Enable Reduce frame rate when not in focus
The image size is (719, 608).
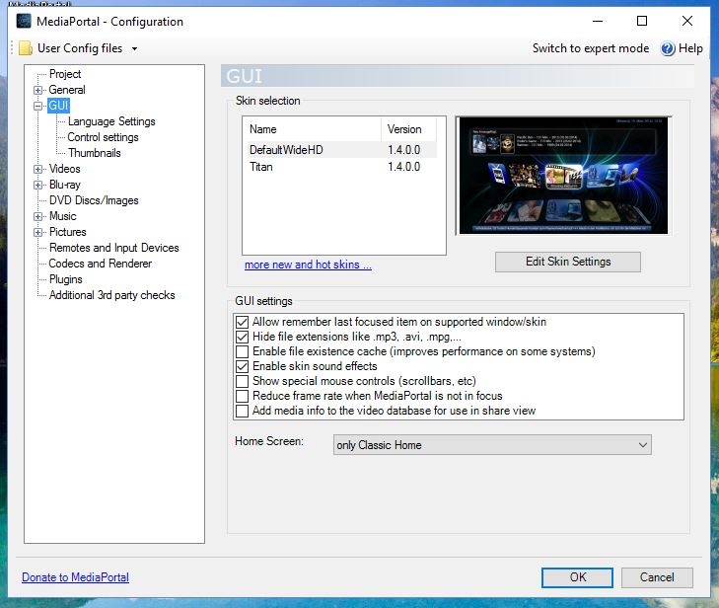click(x=242, y=396)
